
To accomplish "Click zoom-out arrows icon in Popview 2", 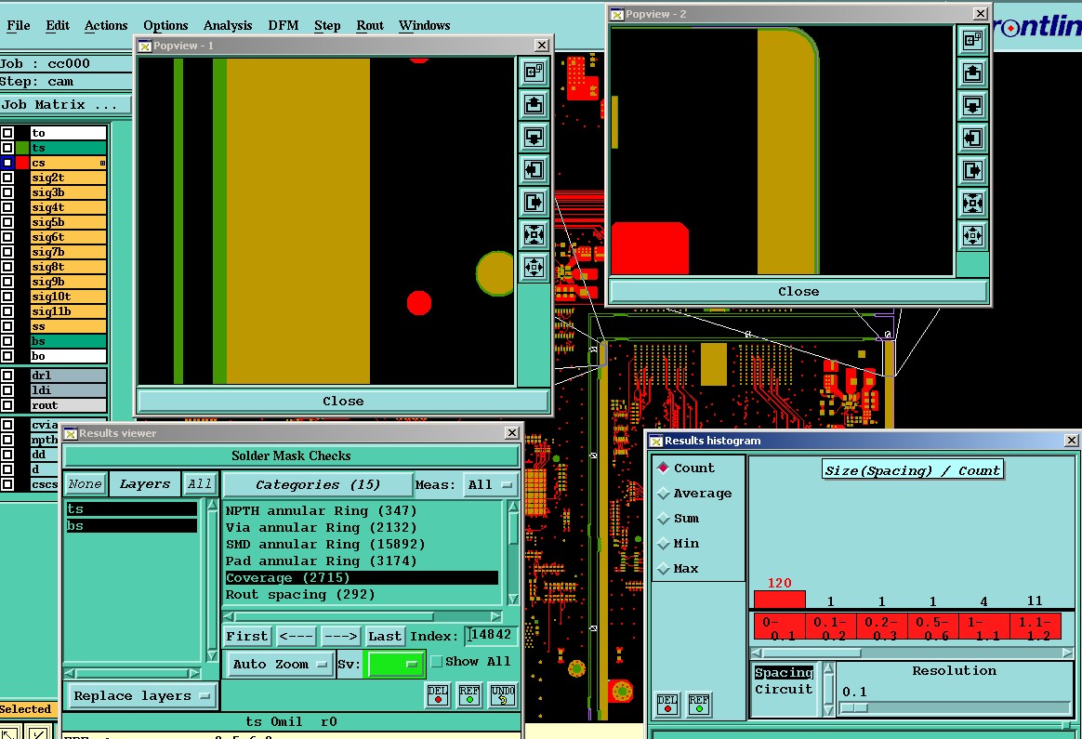I will pos(972,236).
